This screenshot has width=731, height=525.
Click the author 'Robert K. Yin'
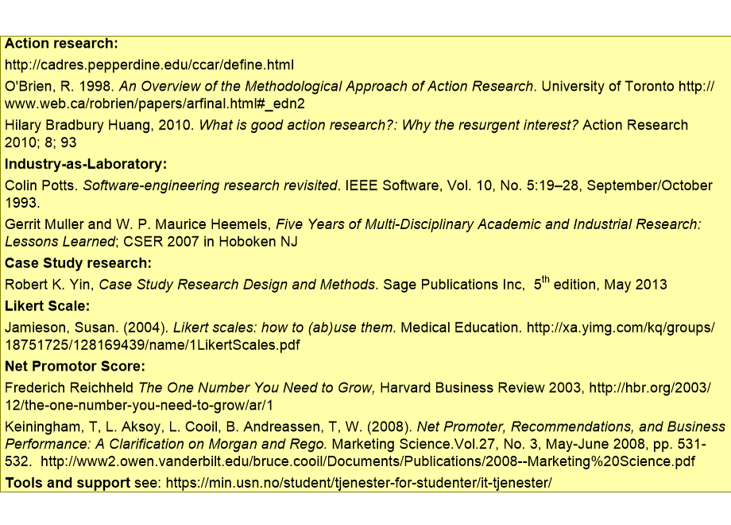click(x=49, y=285)
